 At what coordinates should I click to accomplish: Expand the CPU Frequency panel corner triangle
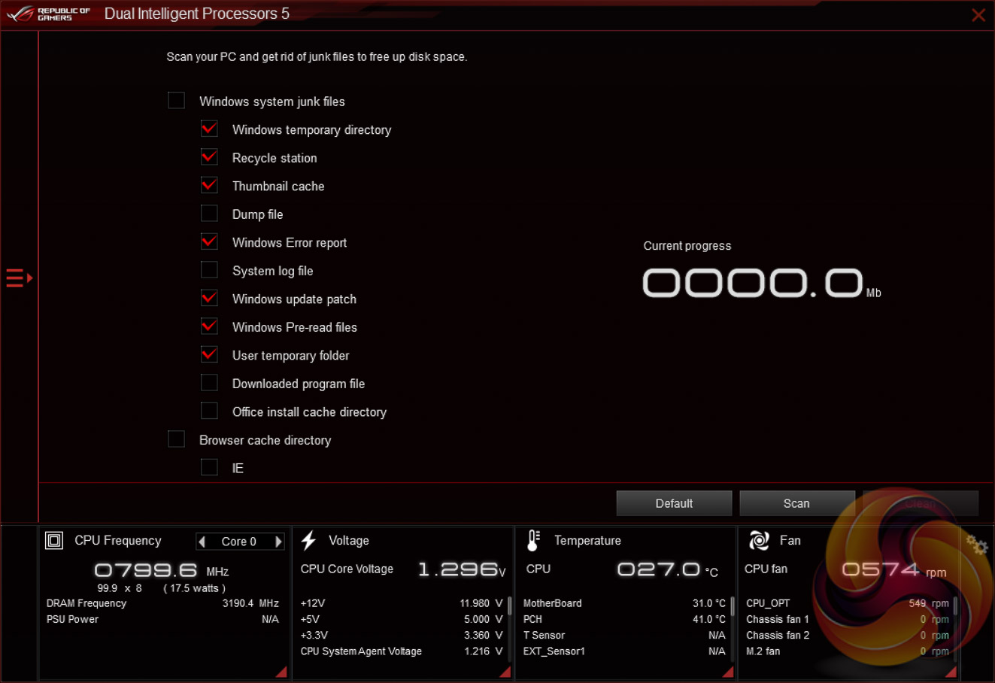281,672
